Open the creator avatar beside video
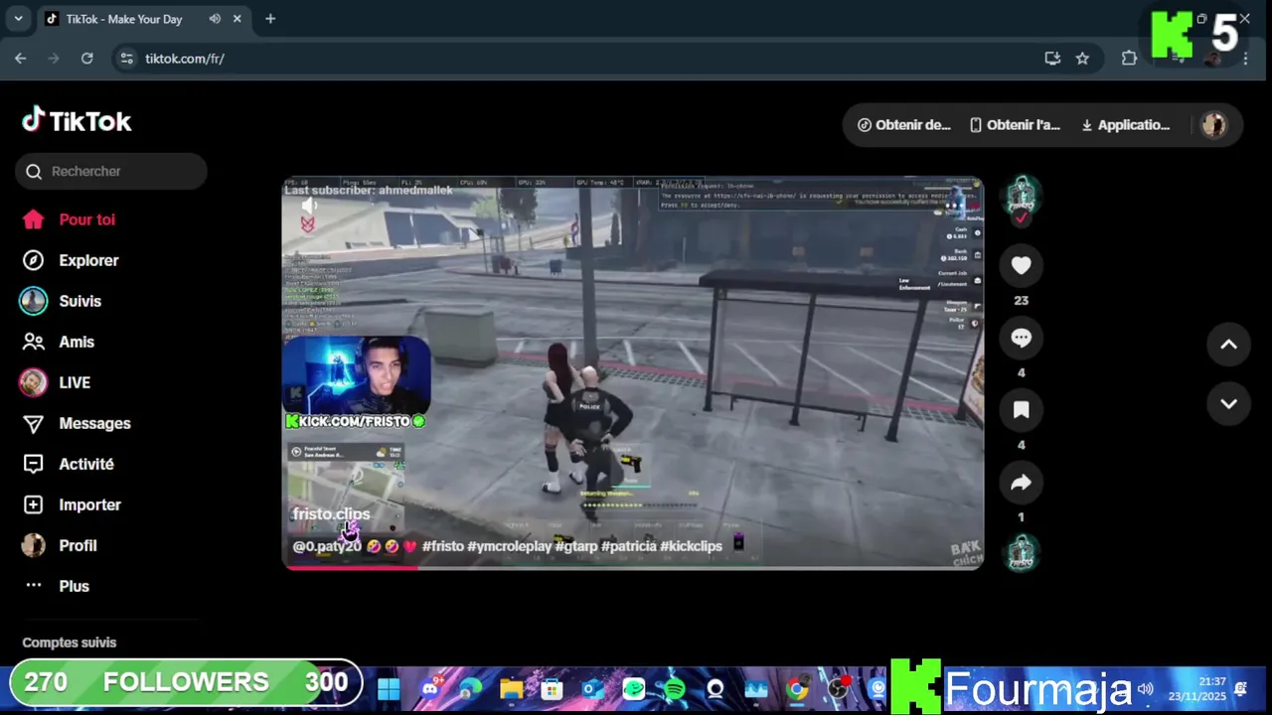Viewport: 1272px width, 715px height. point(1021,195)
